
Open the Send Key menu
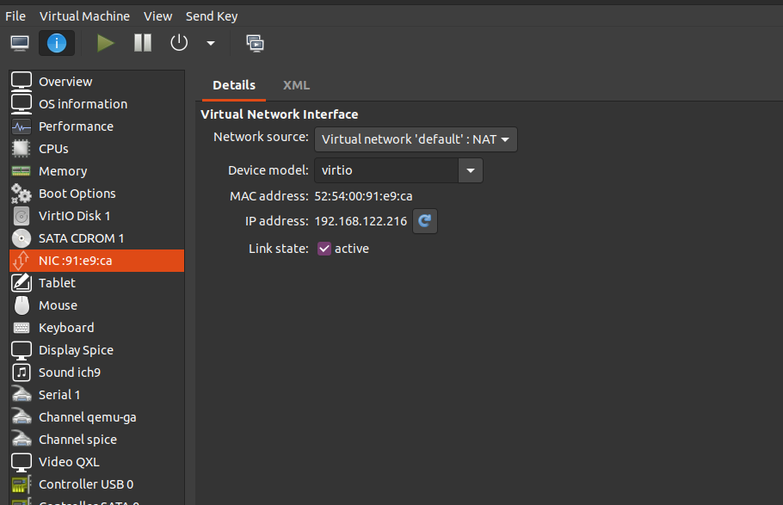click(x=212, y=16)
